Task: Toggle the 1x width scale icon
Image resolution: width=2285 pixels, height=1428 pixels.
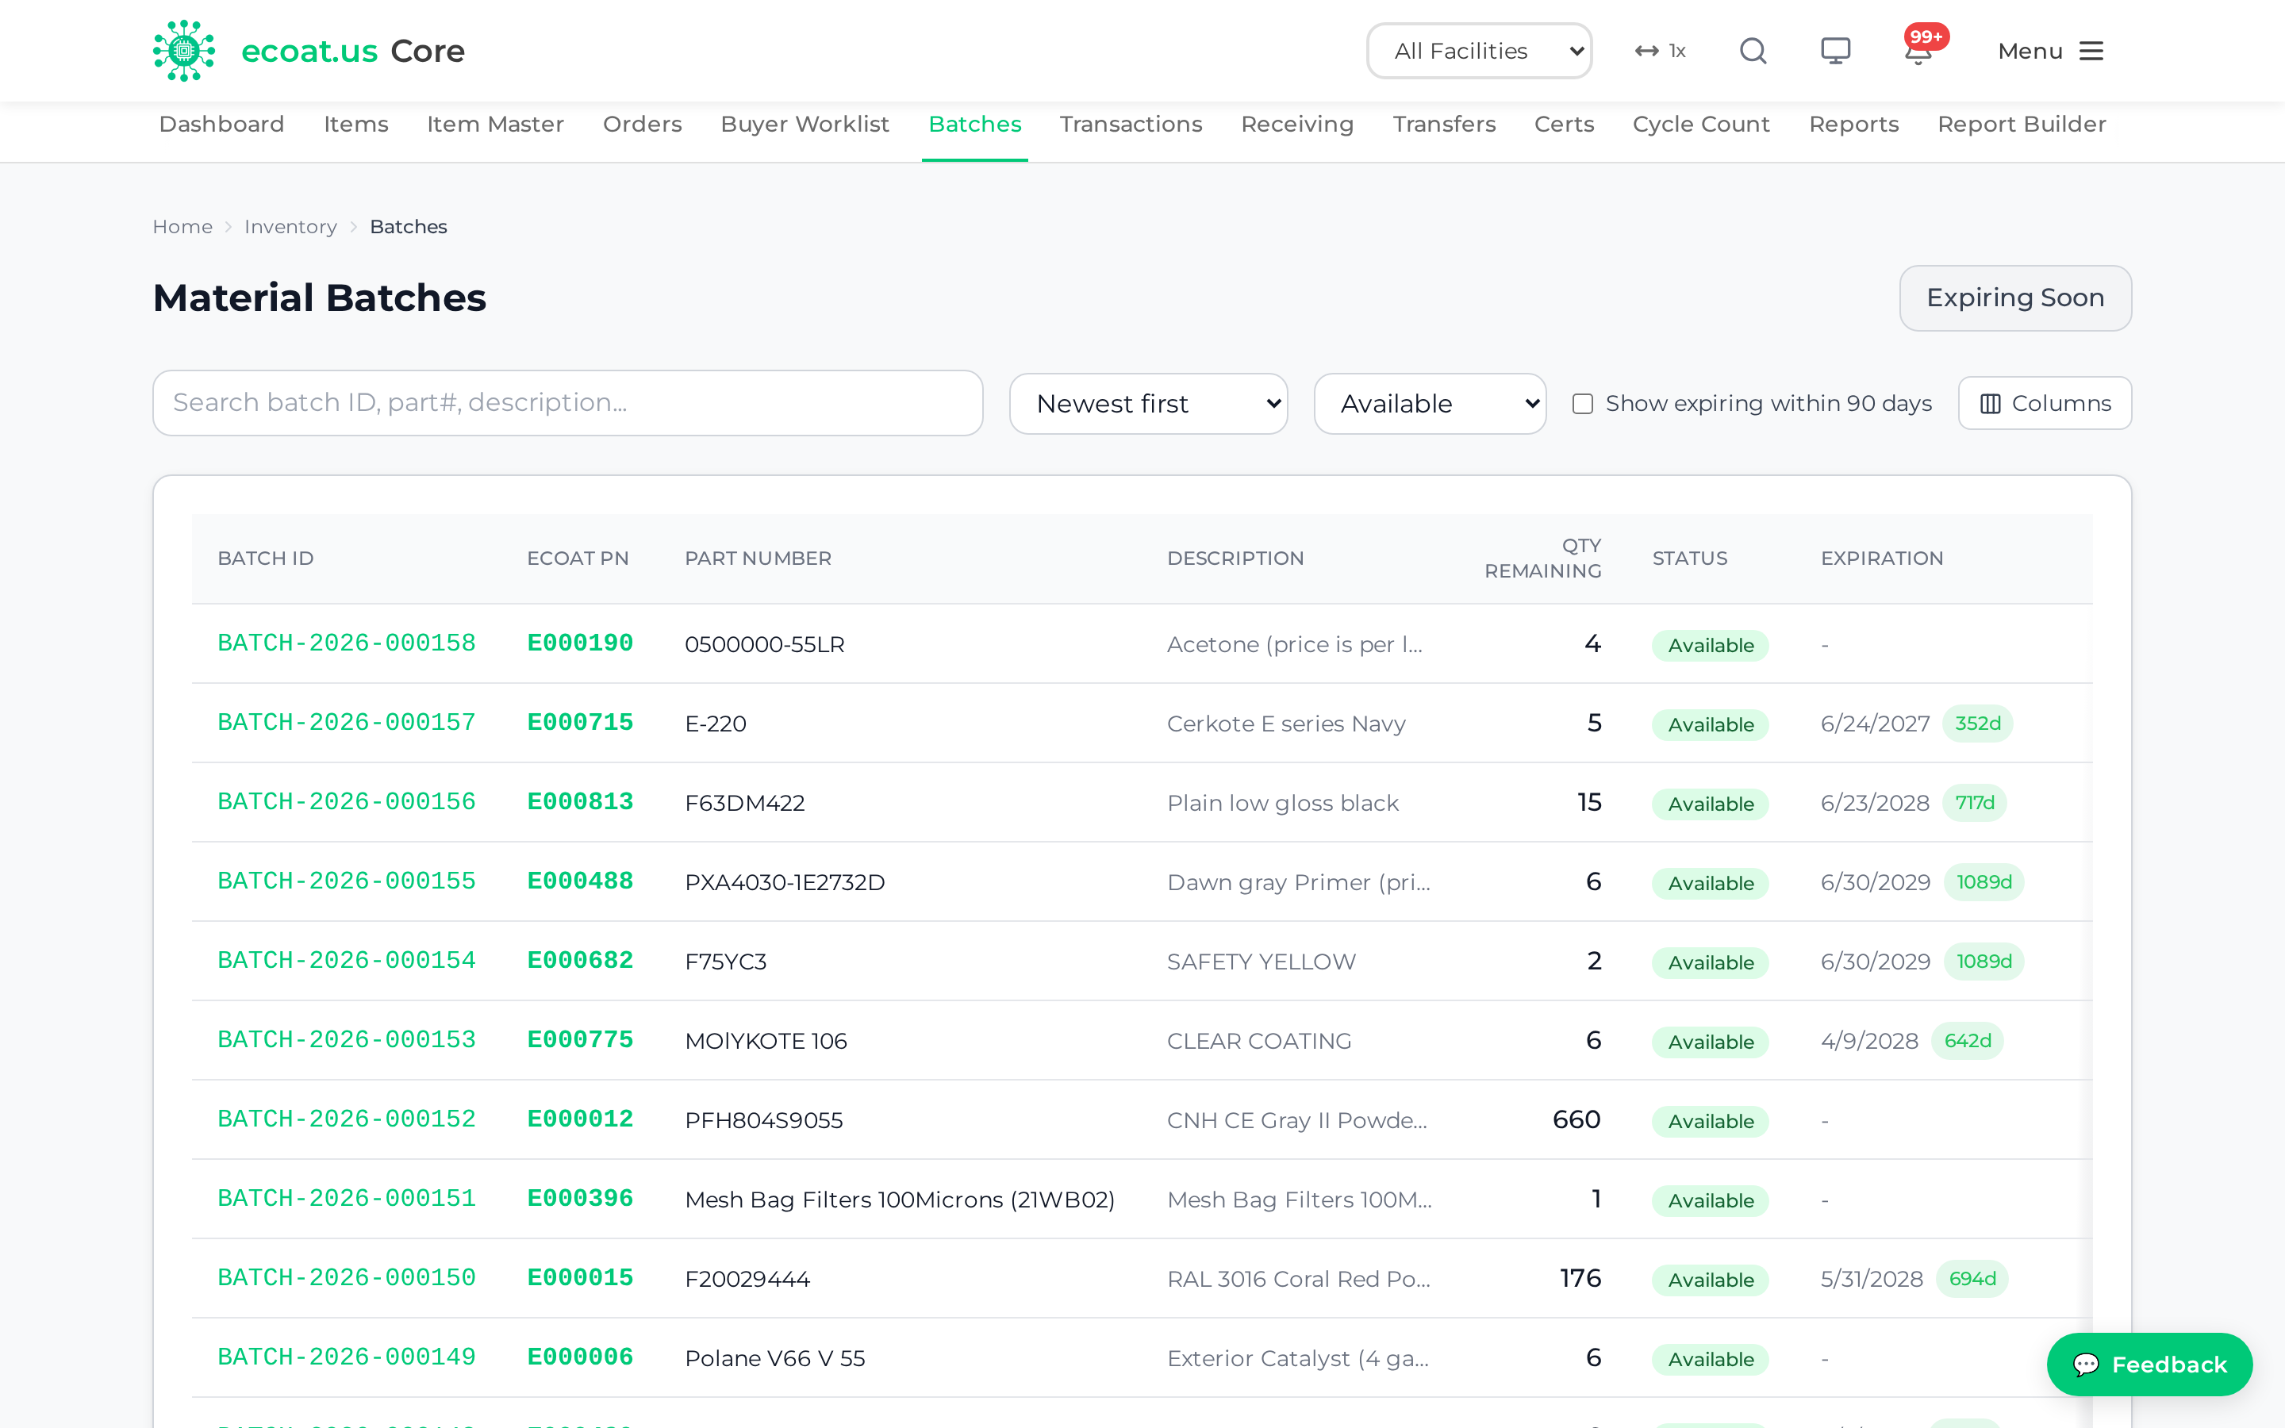Action: (1660, 51)
